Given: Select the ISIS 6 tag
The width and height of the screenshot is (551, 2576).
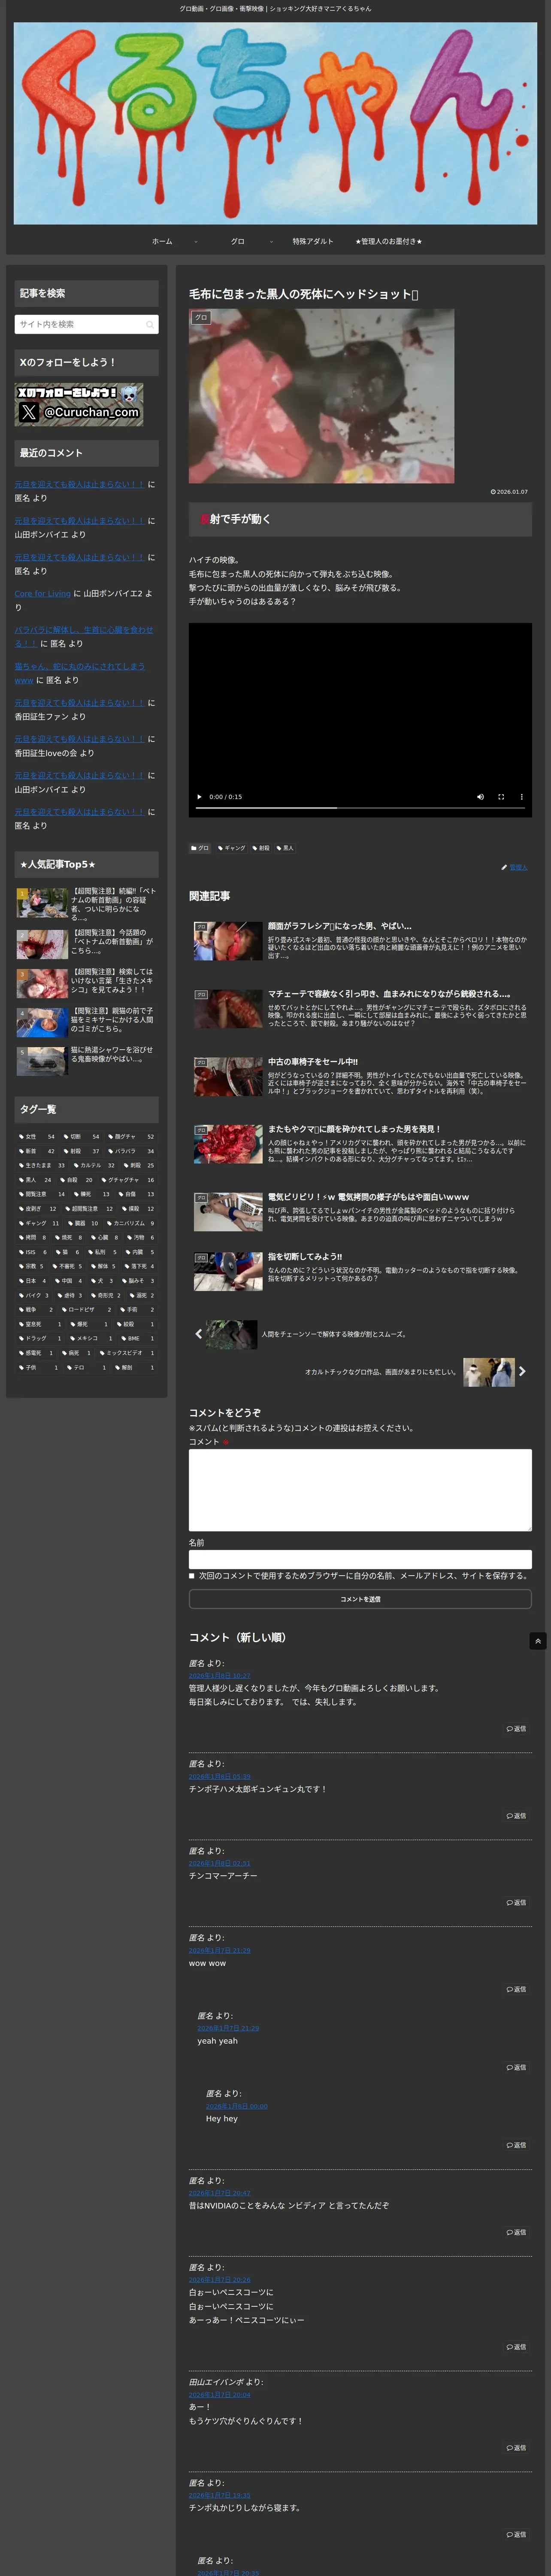Looking at the screenshot, I should click(x=32, y=1252).
